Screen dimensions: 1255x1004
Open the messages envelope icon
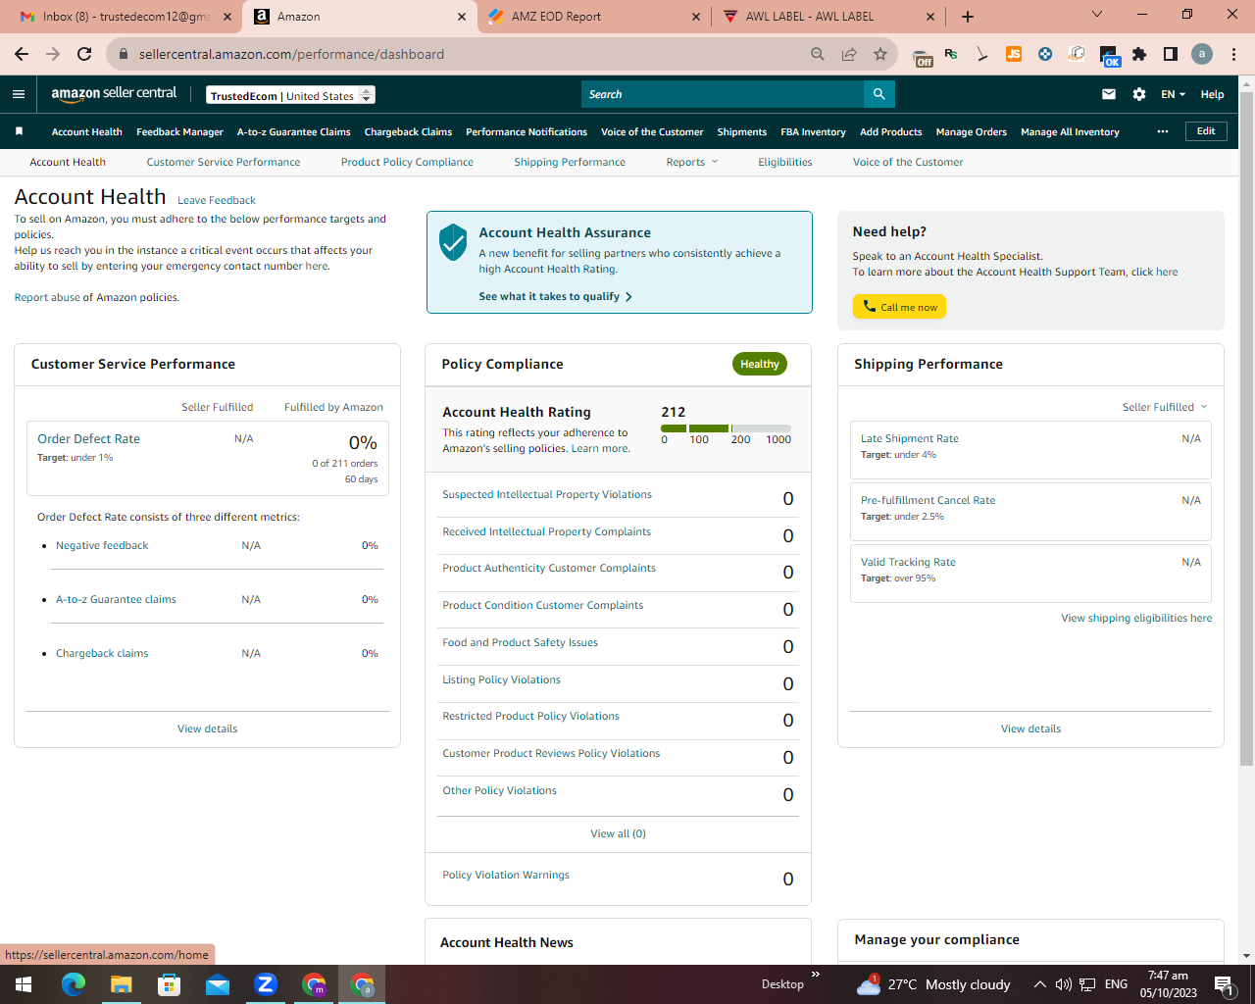pos(1109,94)
